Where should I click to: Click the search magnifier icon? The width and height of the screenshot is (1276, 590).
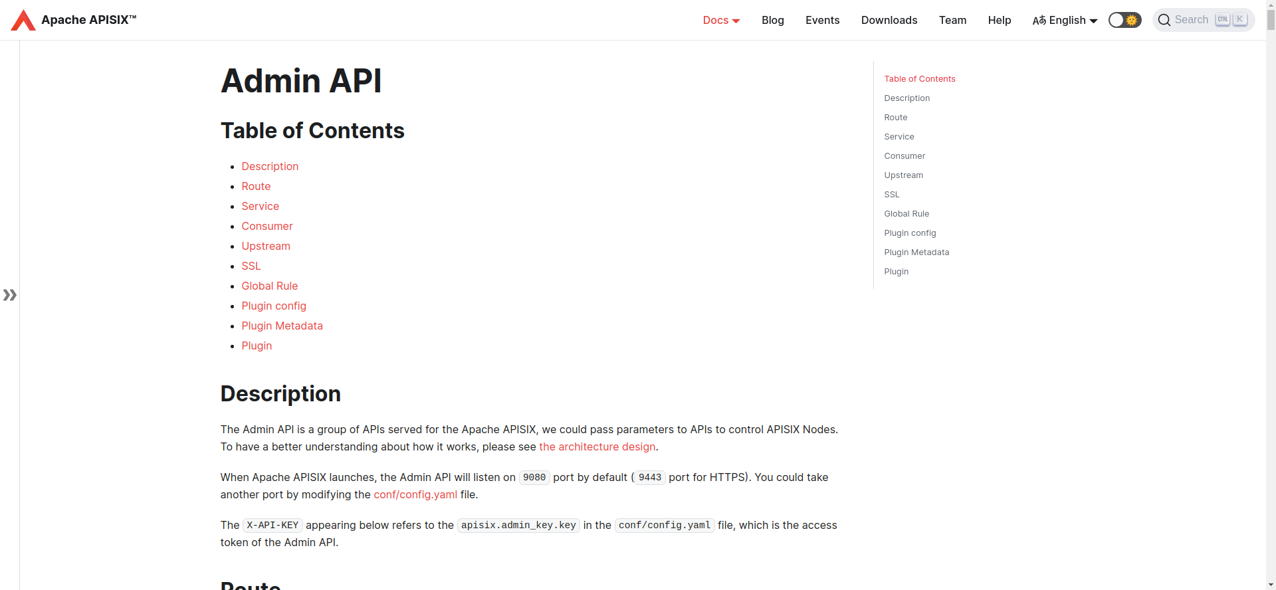1164,20
